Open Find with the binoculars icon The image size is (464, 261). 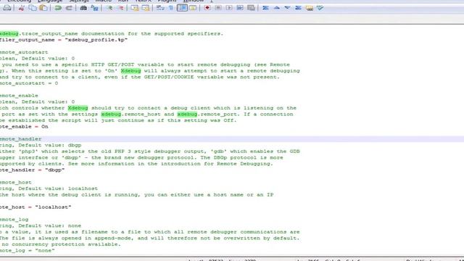(x=83, y=8)
